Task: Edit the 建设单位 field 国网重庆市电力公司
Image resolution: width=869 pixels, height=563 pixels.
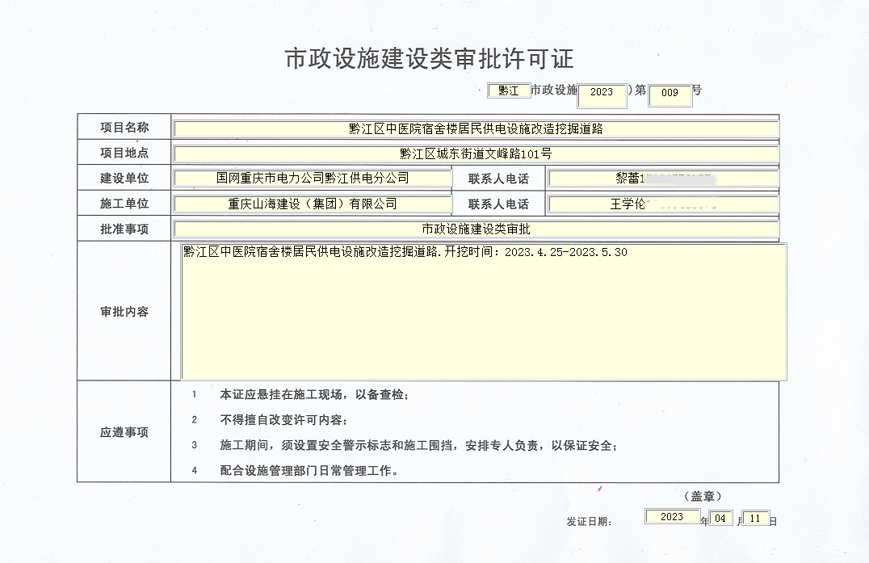Action: pos(313,178)
